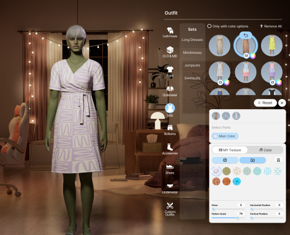The image size is (290, 235).
Task: Select the olive green texture swatch
Action: (x=227, y=172)
